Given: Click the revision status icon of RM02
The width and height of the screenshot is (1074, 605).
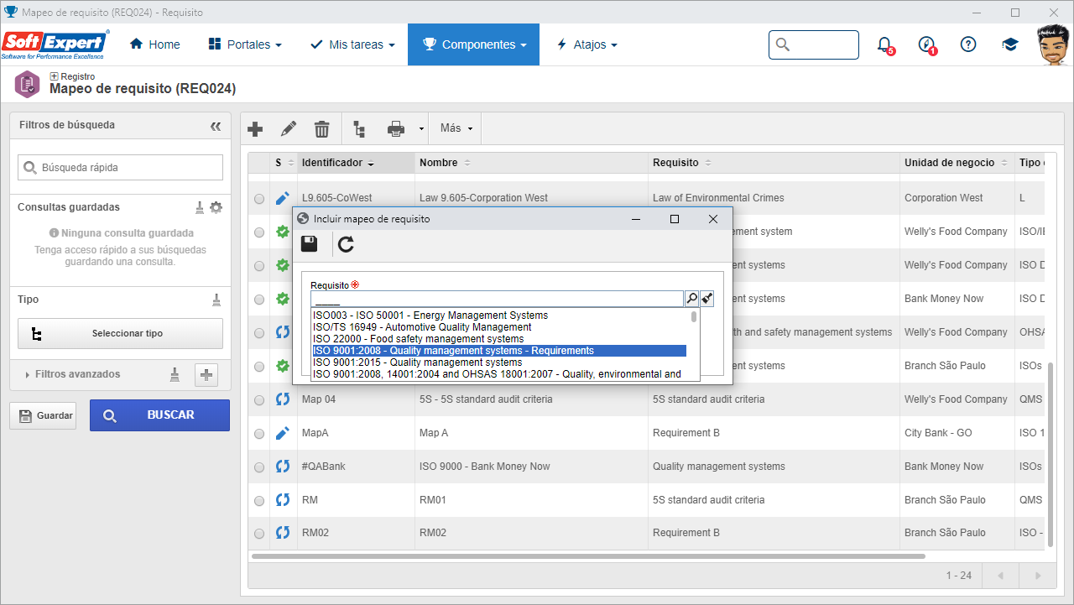Looking at the screenshot, I should click(283, 533).
